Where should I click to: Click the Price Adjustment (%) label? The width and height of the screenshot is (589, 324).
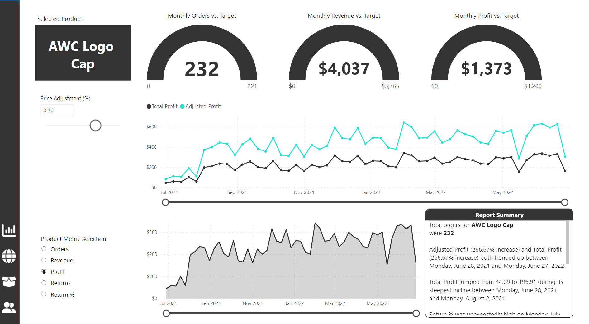[65, 98]
